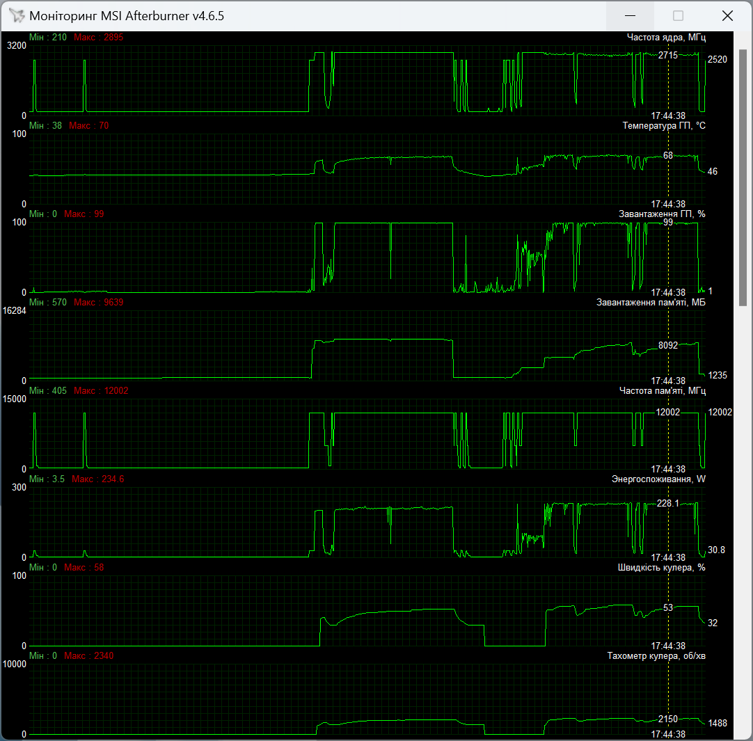
Task: Click the power 'Мін : 3.5' value
Action: point(47,479)
